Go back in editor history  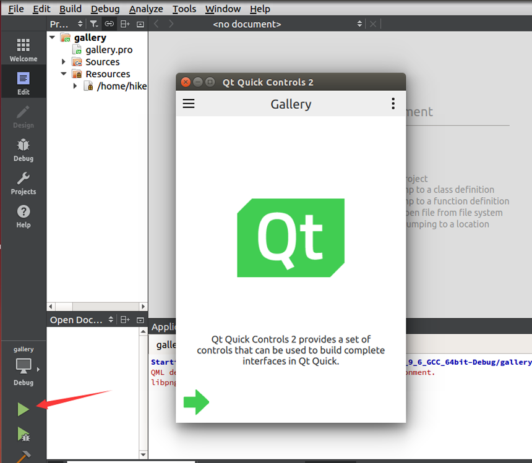pos(156,24)
